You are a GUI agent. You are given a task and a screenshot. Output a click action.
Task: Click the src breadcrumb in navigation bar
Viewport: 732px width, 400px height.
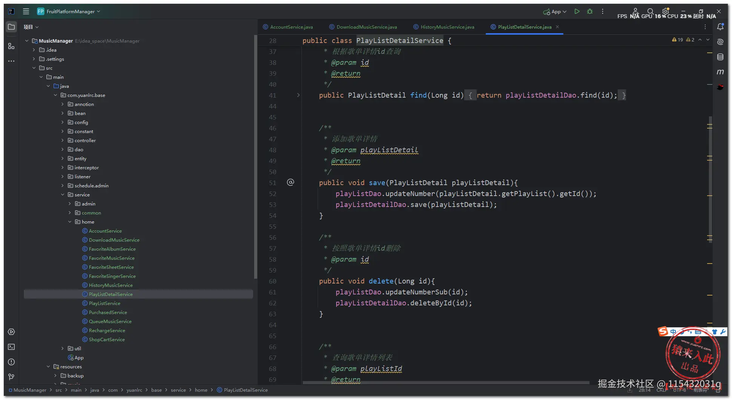58,390
